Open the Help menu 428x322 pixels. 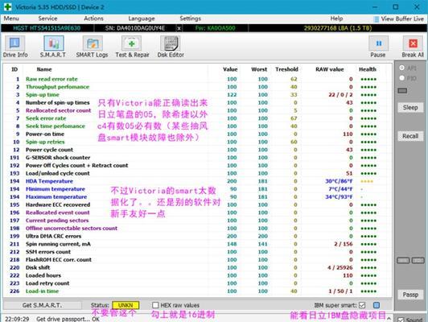(336, 19)
